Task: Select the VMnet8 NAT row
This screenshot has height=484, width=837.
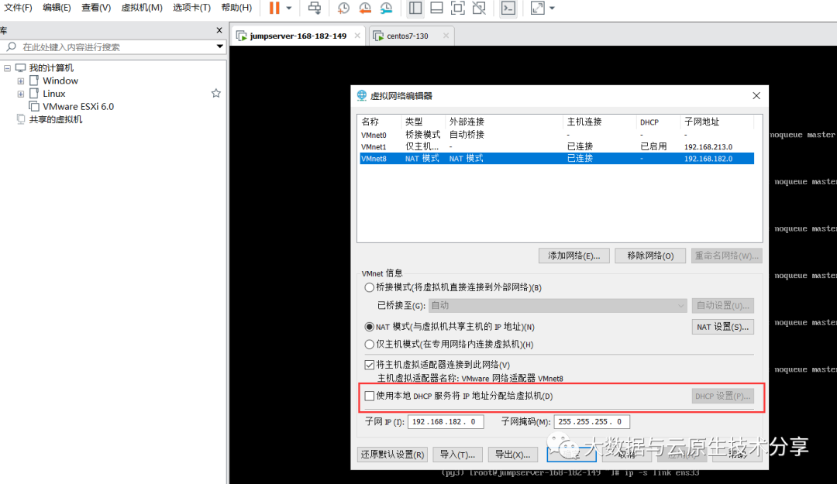Action: (556, 159)
